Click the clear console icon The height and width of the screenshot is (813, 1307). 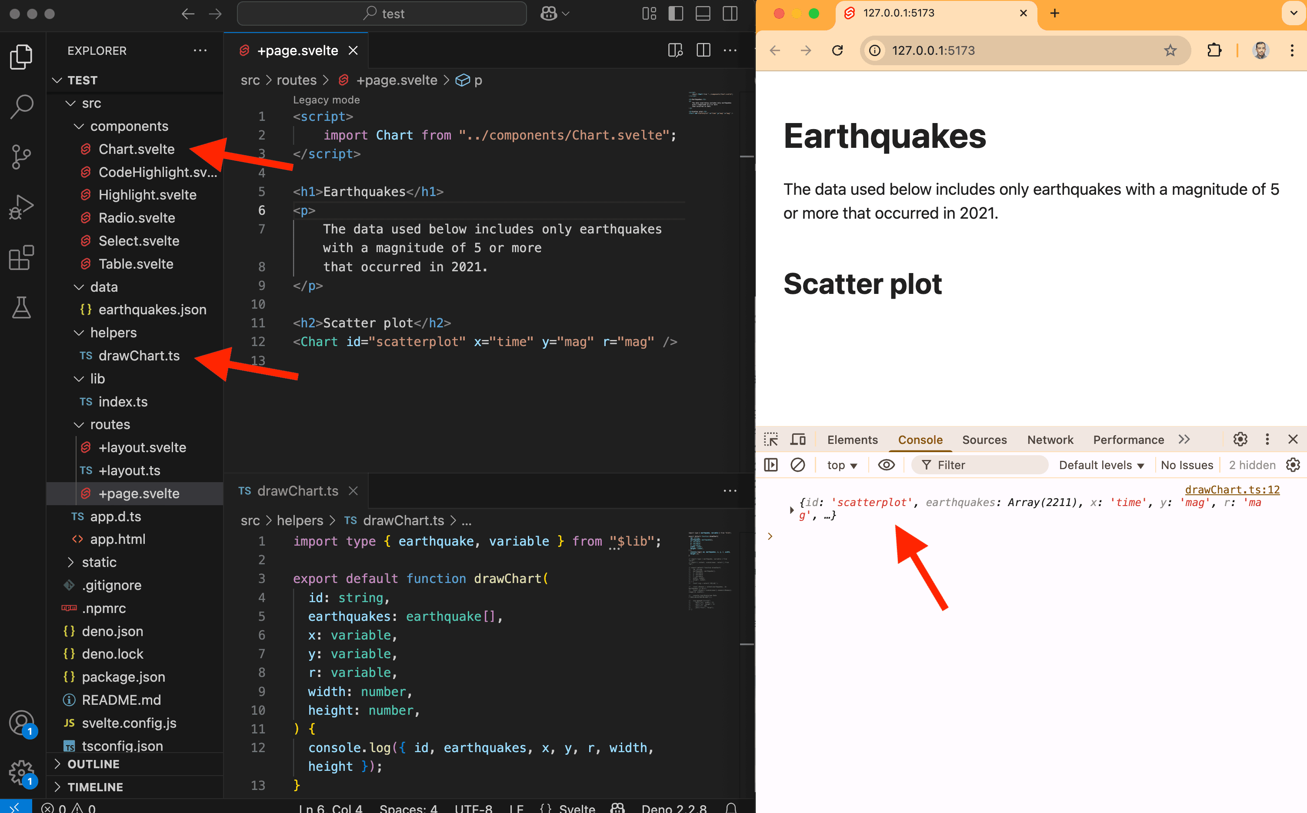click(797, 465)
